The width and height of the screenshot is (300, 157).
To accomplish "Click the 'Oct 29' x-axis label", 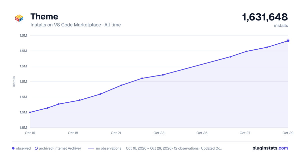I will [x=287, y=133].
